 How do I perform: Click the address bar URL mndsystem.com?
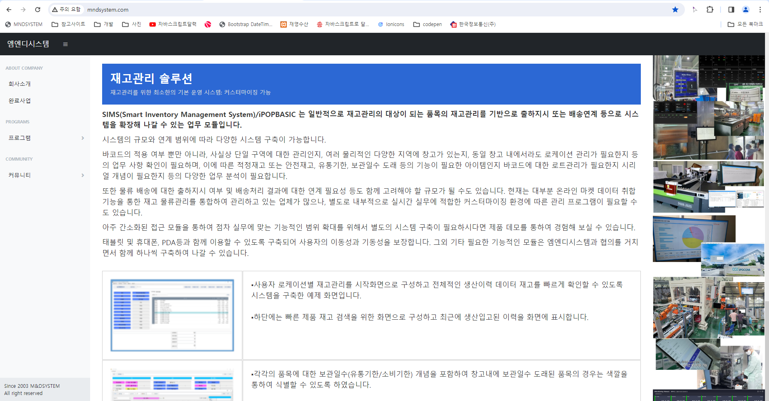[108, 10]
